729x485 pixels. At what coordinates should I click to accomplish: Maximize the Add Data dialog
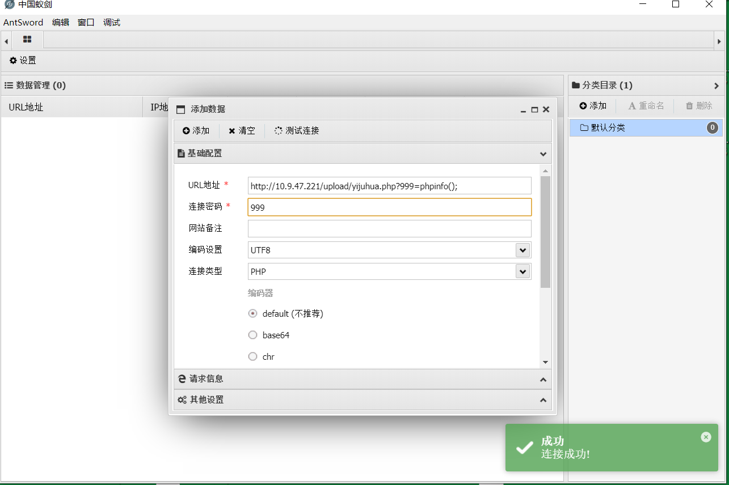pos(534,110)
